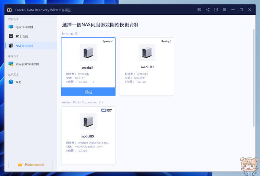
Task: Click Synology logo on mcdulll2 card
Action: click(166, 41)
